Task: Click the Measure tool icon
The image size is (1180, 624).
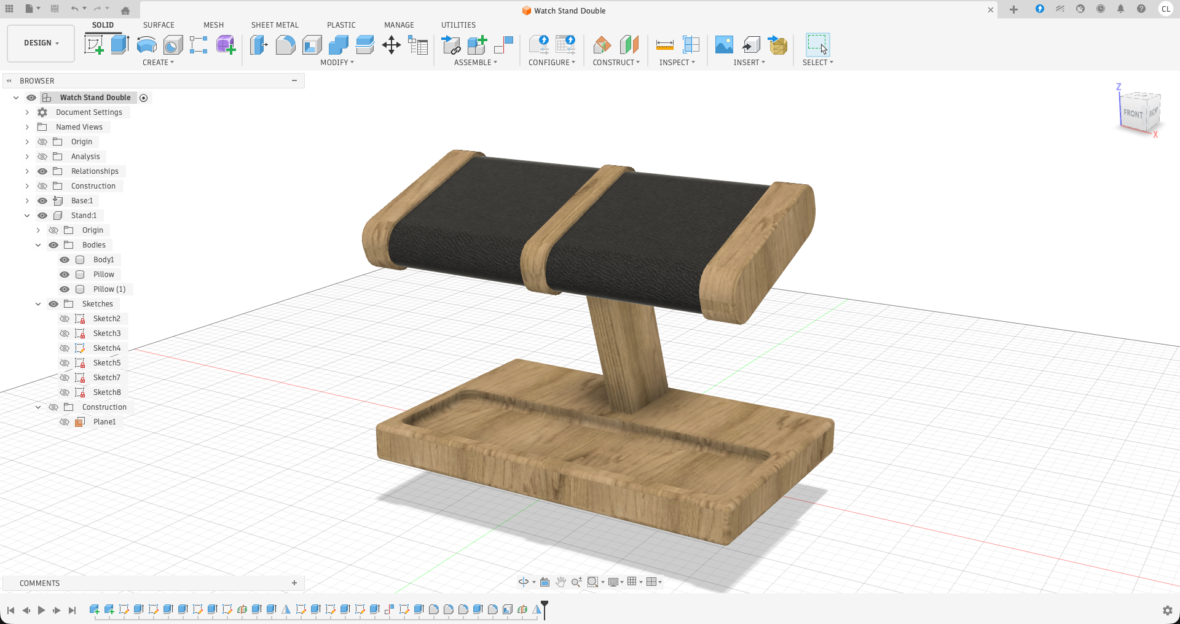Action: [x=664, y=45]
